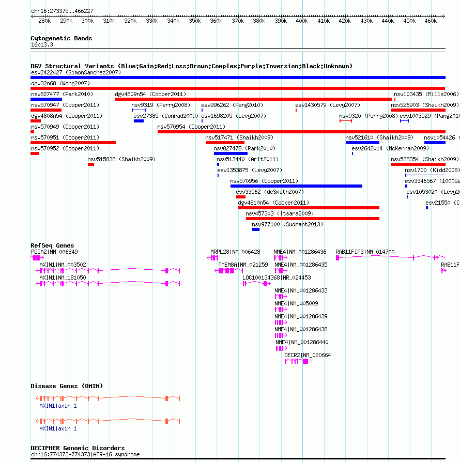This screenshot has height=462, width=460.
Task: Click the first AXIN1|axin 1 OMIM link
Action: tap(58, 406)
